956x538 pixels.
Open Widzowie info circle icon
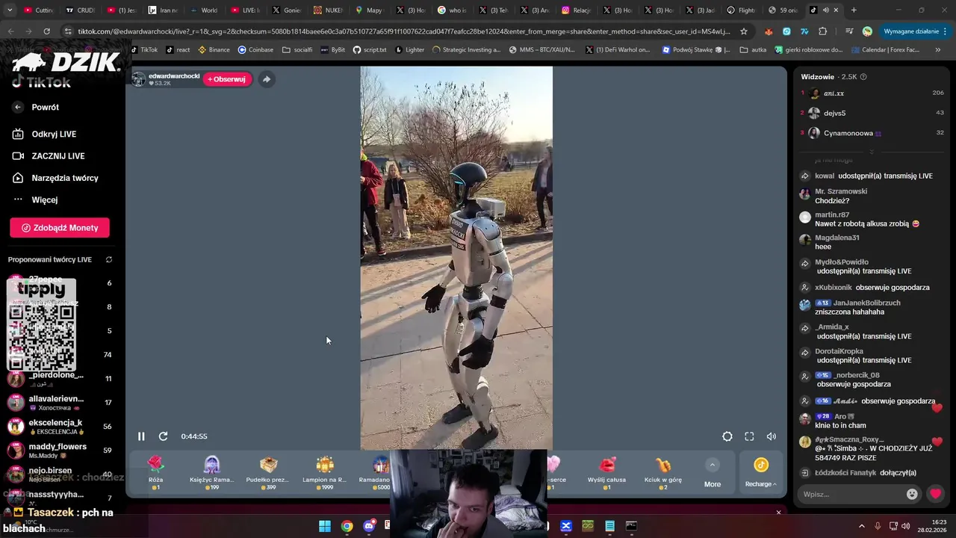coord(863,77)
